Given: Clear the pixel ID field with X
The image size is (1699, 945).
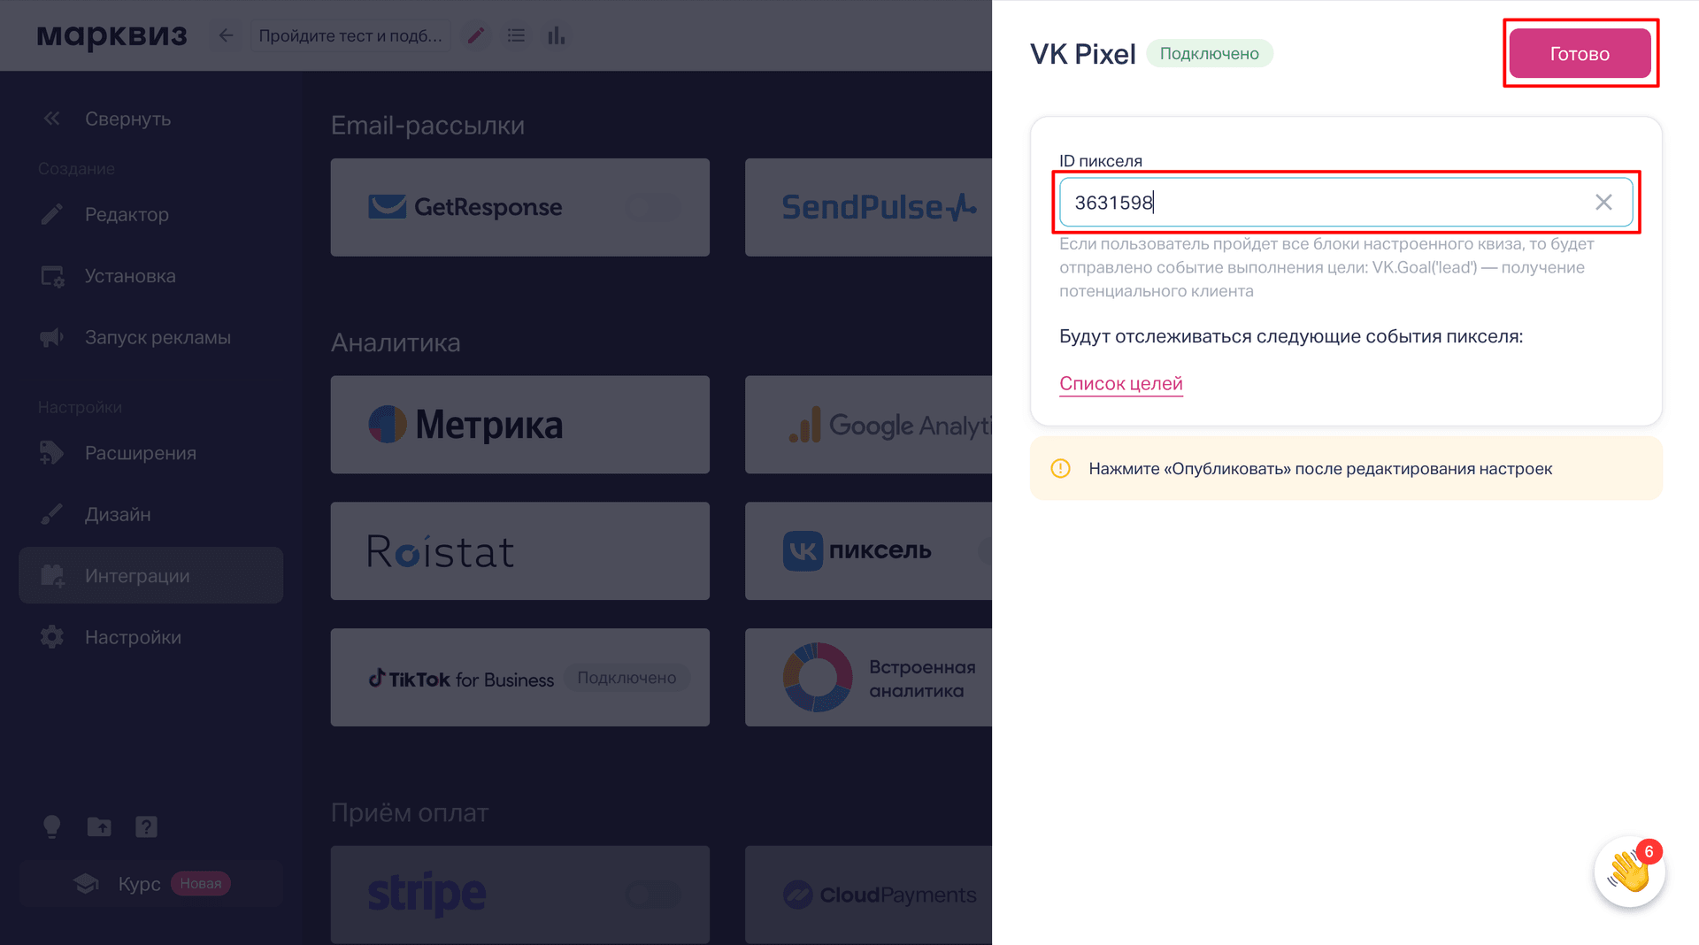Looking at the screenshot, I should [x=1603, y=203].
